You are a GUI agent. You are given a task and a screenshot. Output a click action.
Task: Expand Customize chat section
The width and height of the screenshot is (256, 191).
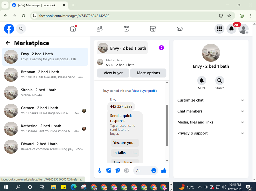click(211, 100)
